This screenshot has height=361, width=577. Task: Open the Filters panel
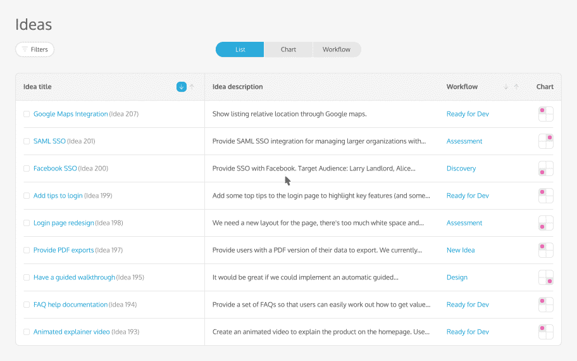[x=35, y=49]
